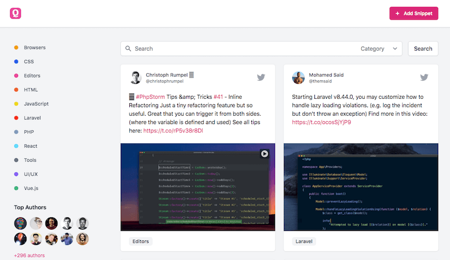Click Mohamed Said's avatar
450x260 pixels.
pyautogui.click(x=299, y=77)
